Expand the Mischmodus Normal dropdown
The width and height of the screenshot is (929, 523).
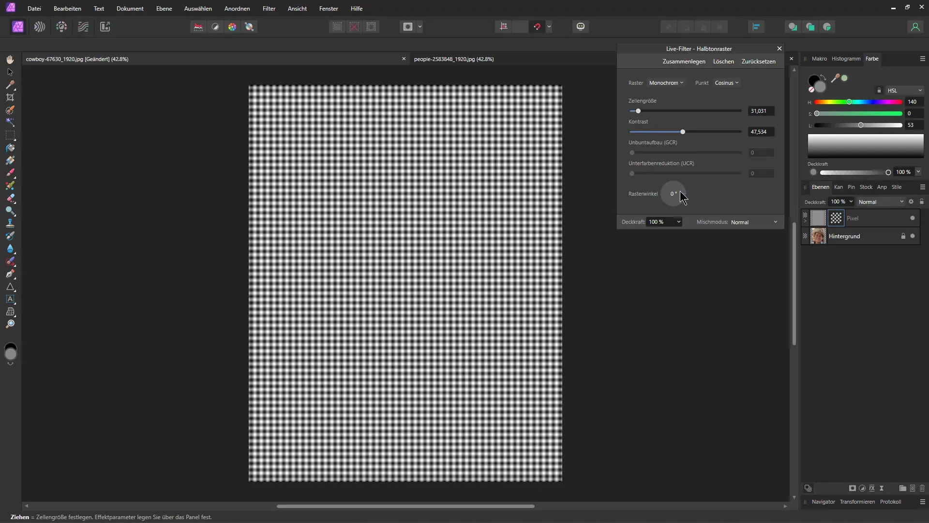click(754, 222)
